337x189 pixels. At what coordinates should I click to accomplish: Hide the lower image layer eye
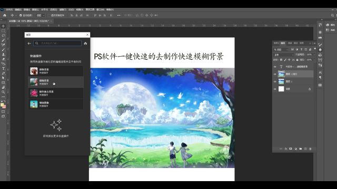tap(275, 82)
